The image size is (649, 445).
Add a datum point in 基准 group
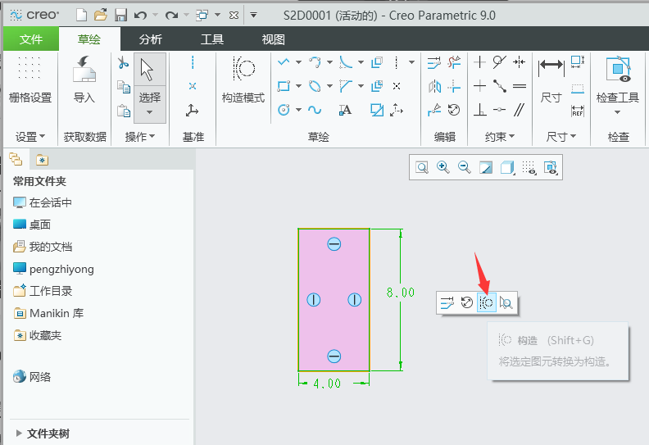pyautogui.click(x=193, y=86)
